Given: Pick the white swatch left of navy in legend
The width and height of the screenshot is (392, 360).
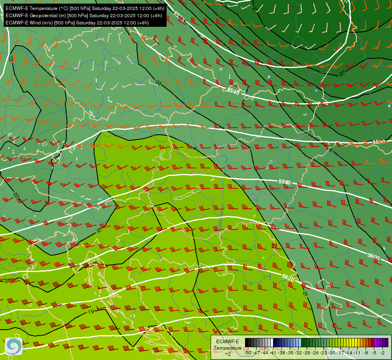Looking at the screenshot, I should (272, 342).
